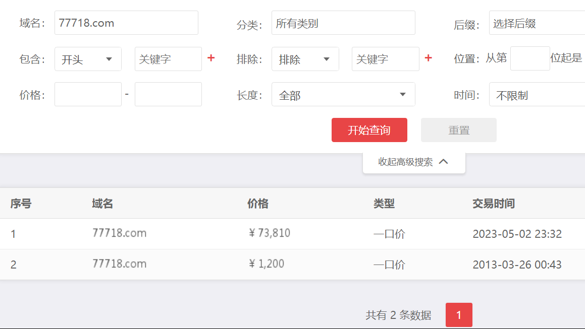Click the 后缀 field showing 选择后缀
Screen dimensions: 585x329
coord(537,23)
